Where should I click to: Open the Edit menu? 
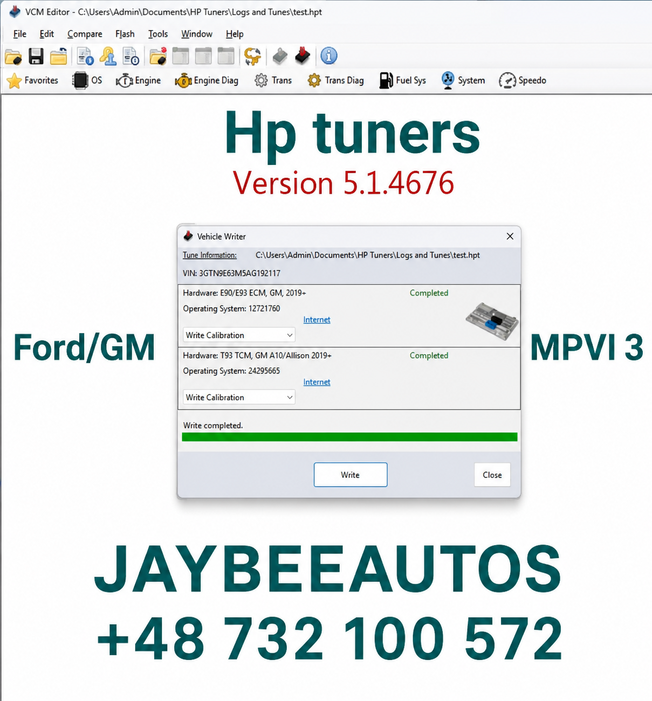pyautogui.click(x=47, y=34)
